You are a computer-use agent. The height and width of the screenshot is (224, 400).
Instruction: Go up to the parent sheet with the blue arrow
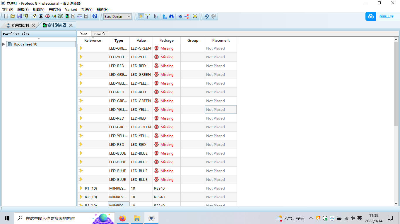tap(165, 16)
